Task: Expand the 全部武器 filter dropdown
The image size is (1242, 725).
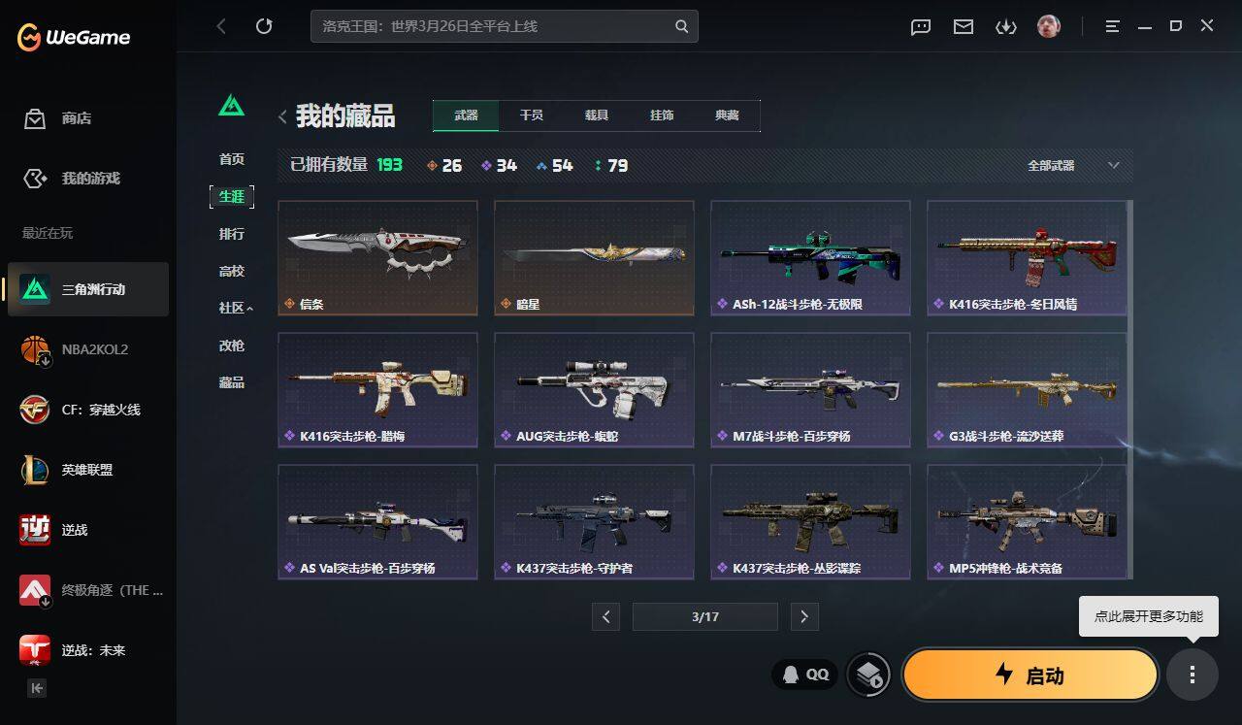Action: [x=1073, y=166]
